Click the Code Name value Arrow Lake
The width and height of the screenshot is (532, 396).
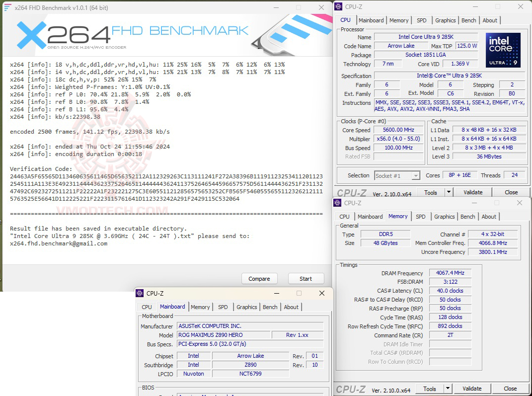pyautogui.click(x=401, y=46)
